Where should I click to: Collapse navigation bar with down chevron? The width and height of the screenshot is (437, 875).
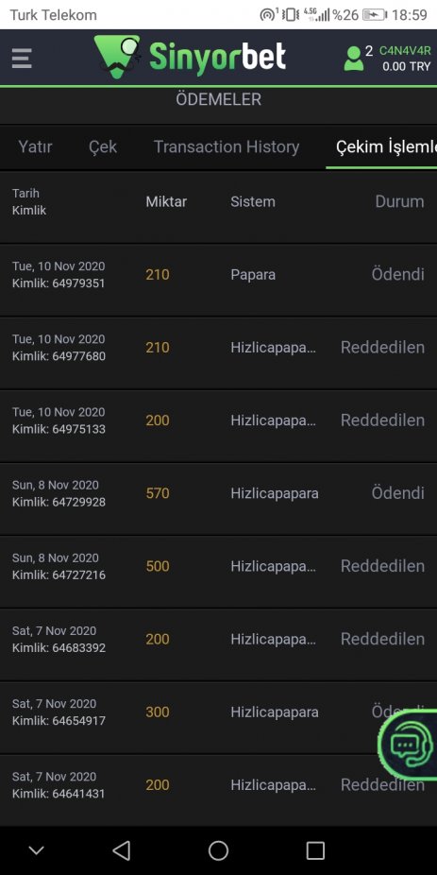(36, 850)
